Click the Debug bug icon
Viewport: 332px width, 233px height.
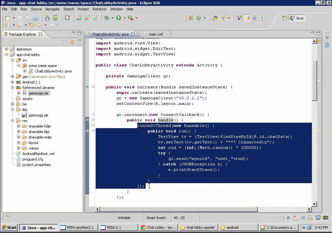click(x=107, y=18)
